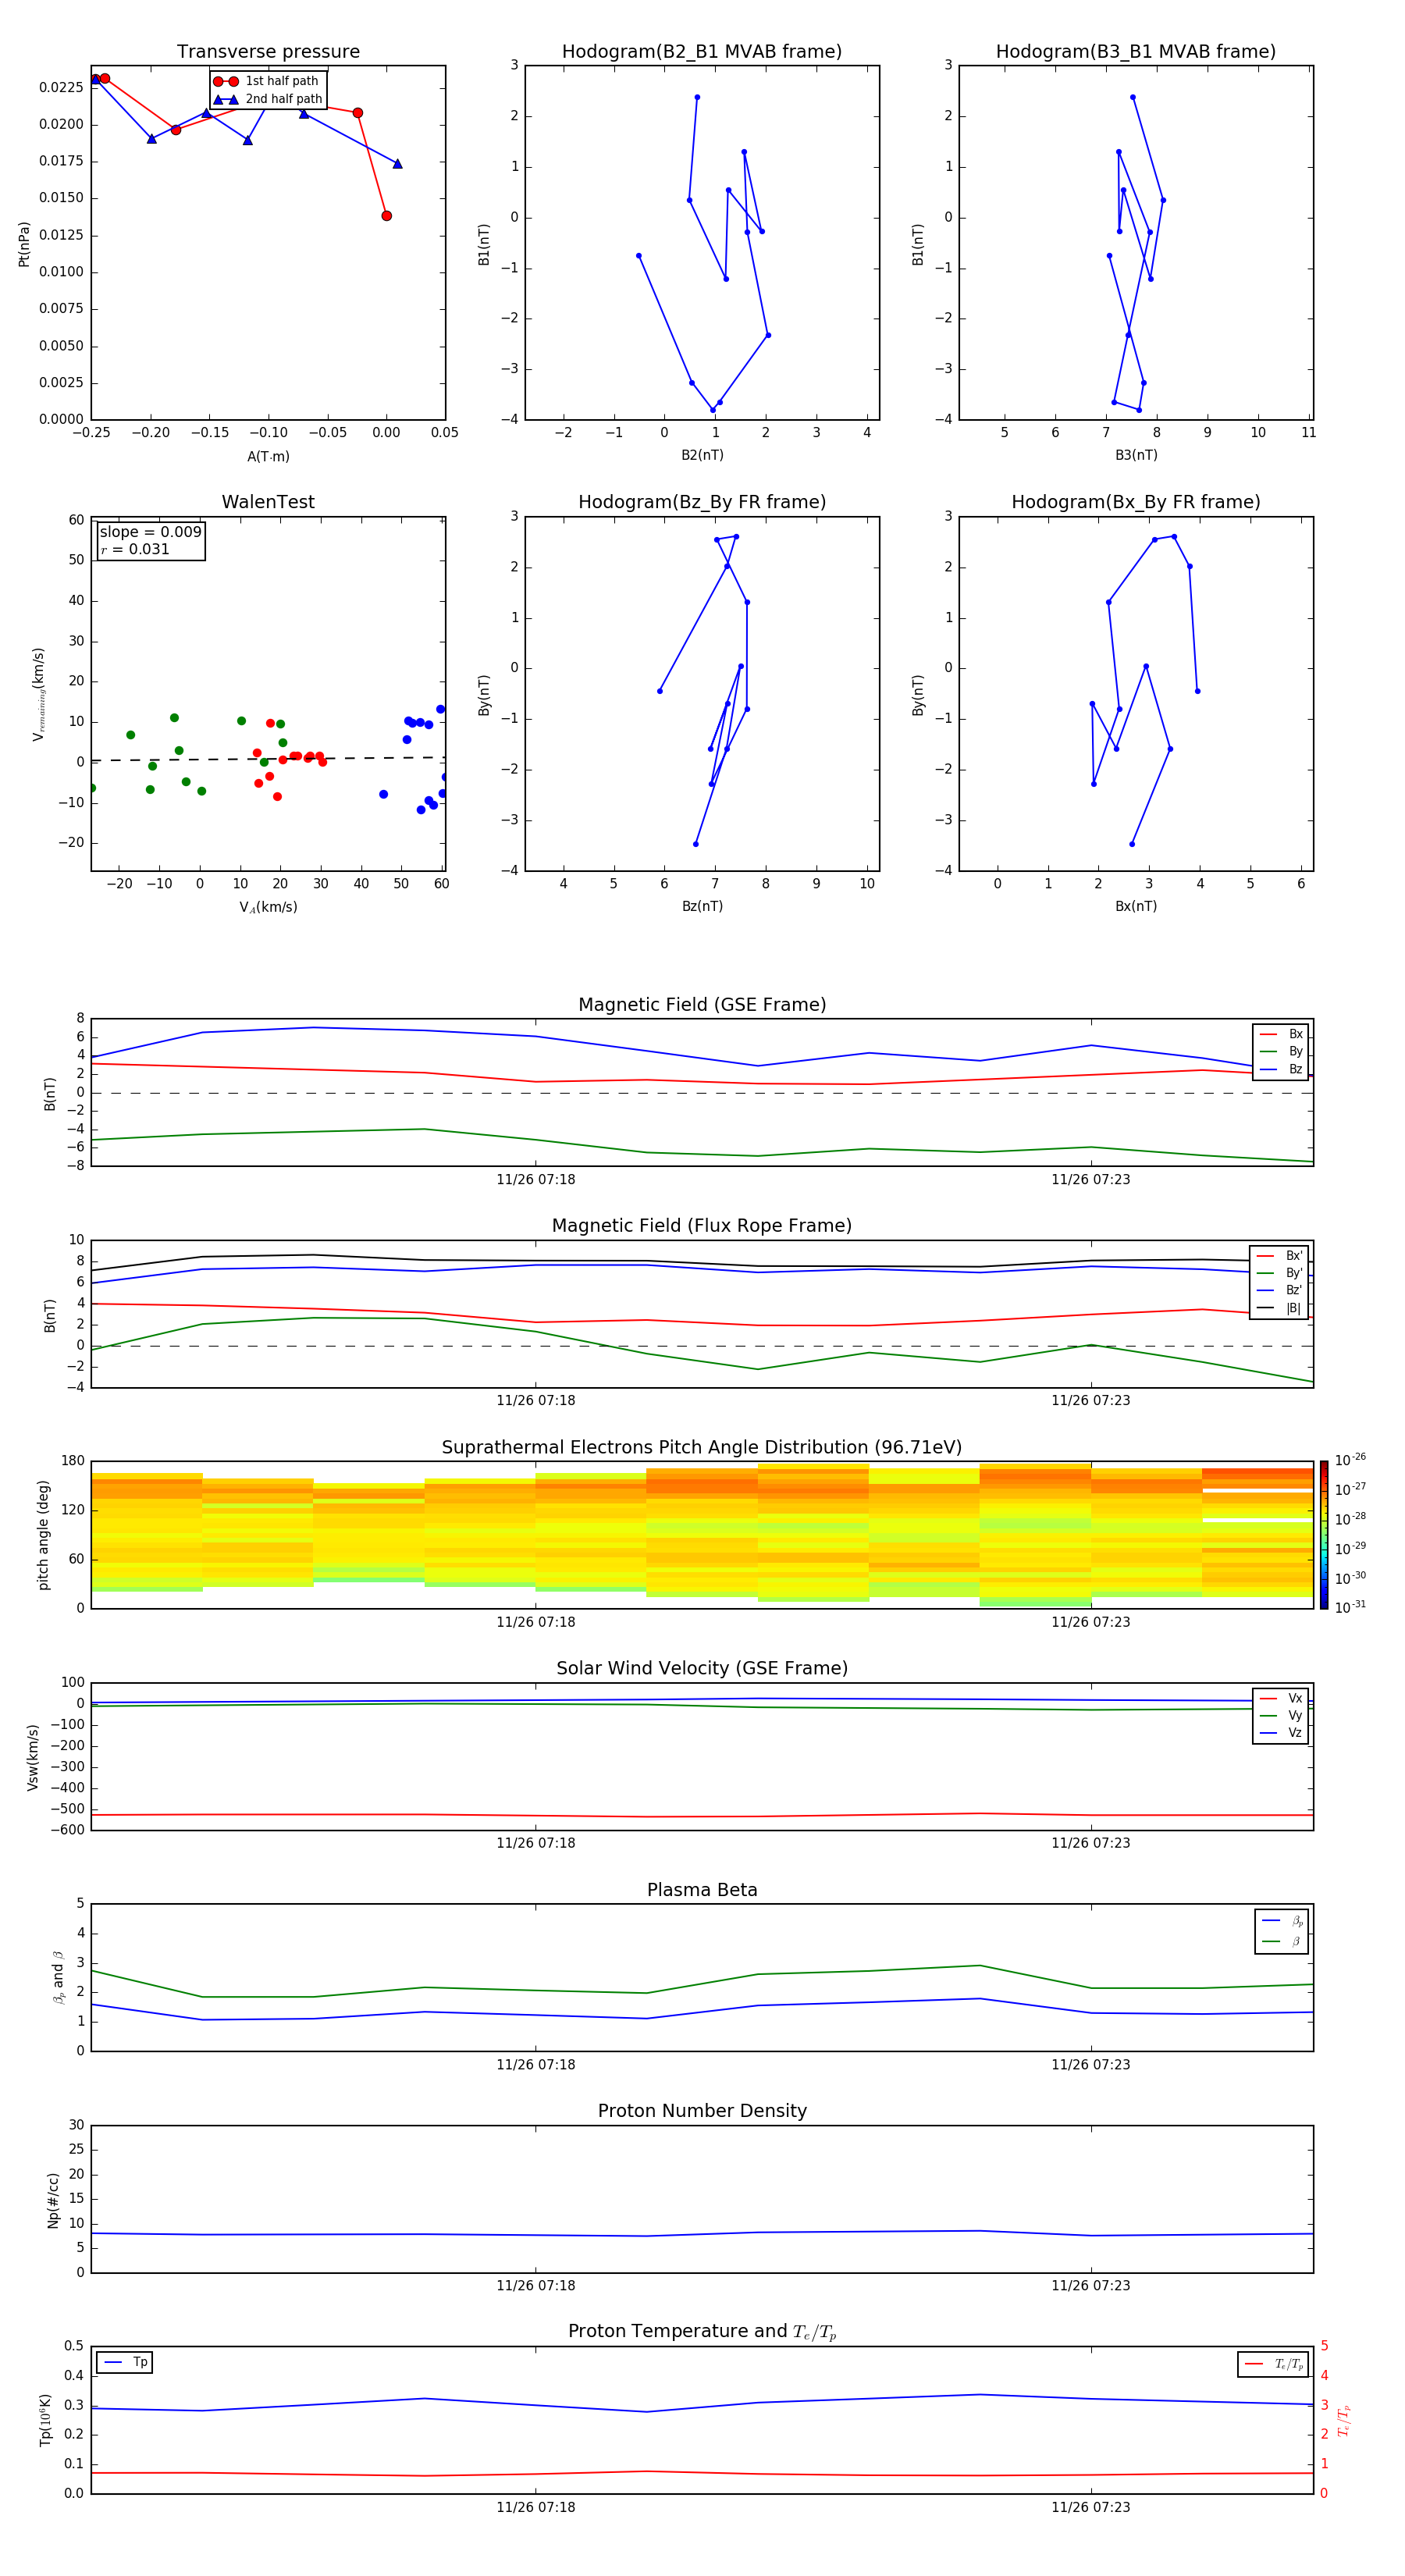Click '11/26 07:23' tick under Proton Temperature panel
This screenshot has height=2576, width=1405.
(1091, 2507)
